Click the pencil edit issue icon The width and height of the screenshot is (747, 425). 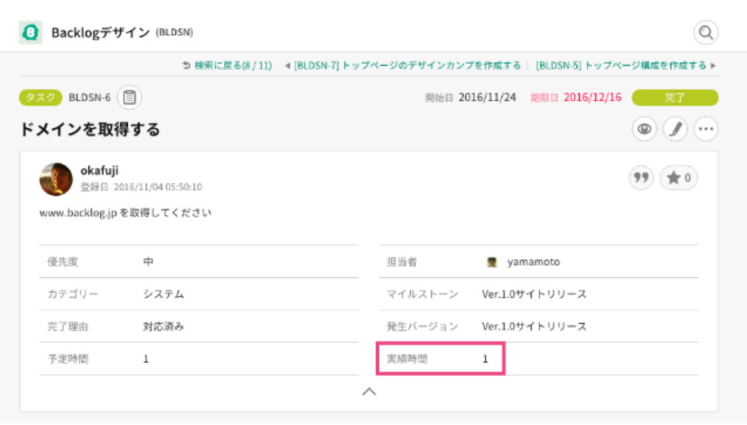[675, 129]
